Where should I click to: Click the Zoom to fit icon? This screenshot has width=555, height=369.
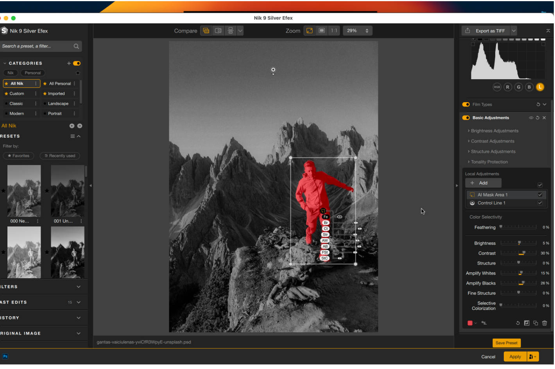[x=310, y=31]
